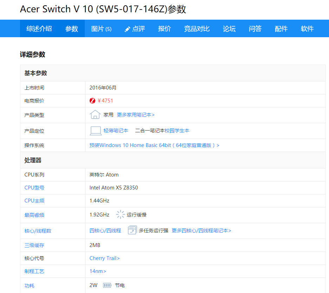The height and width of the screenshot is (293, 329).
Task: Click the Acer Switch V 10 page title
Action: 103,9
